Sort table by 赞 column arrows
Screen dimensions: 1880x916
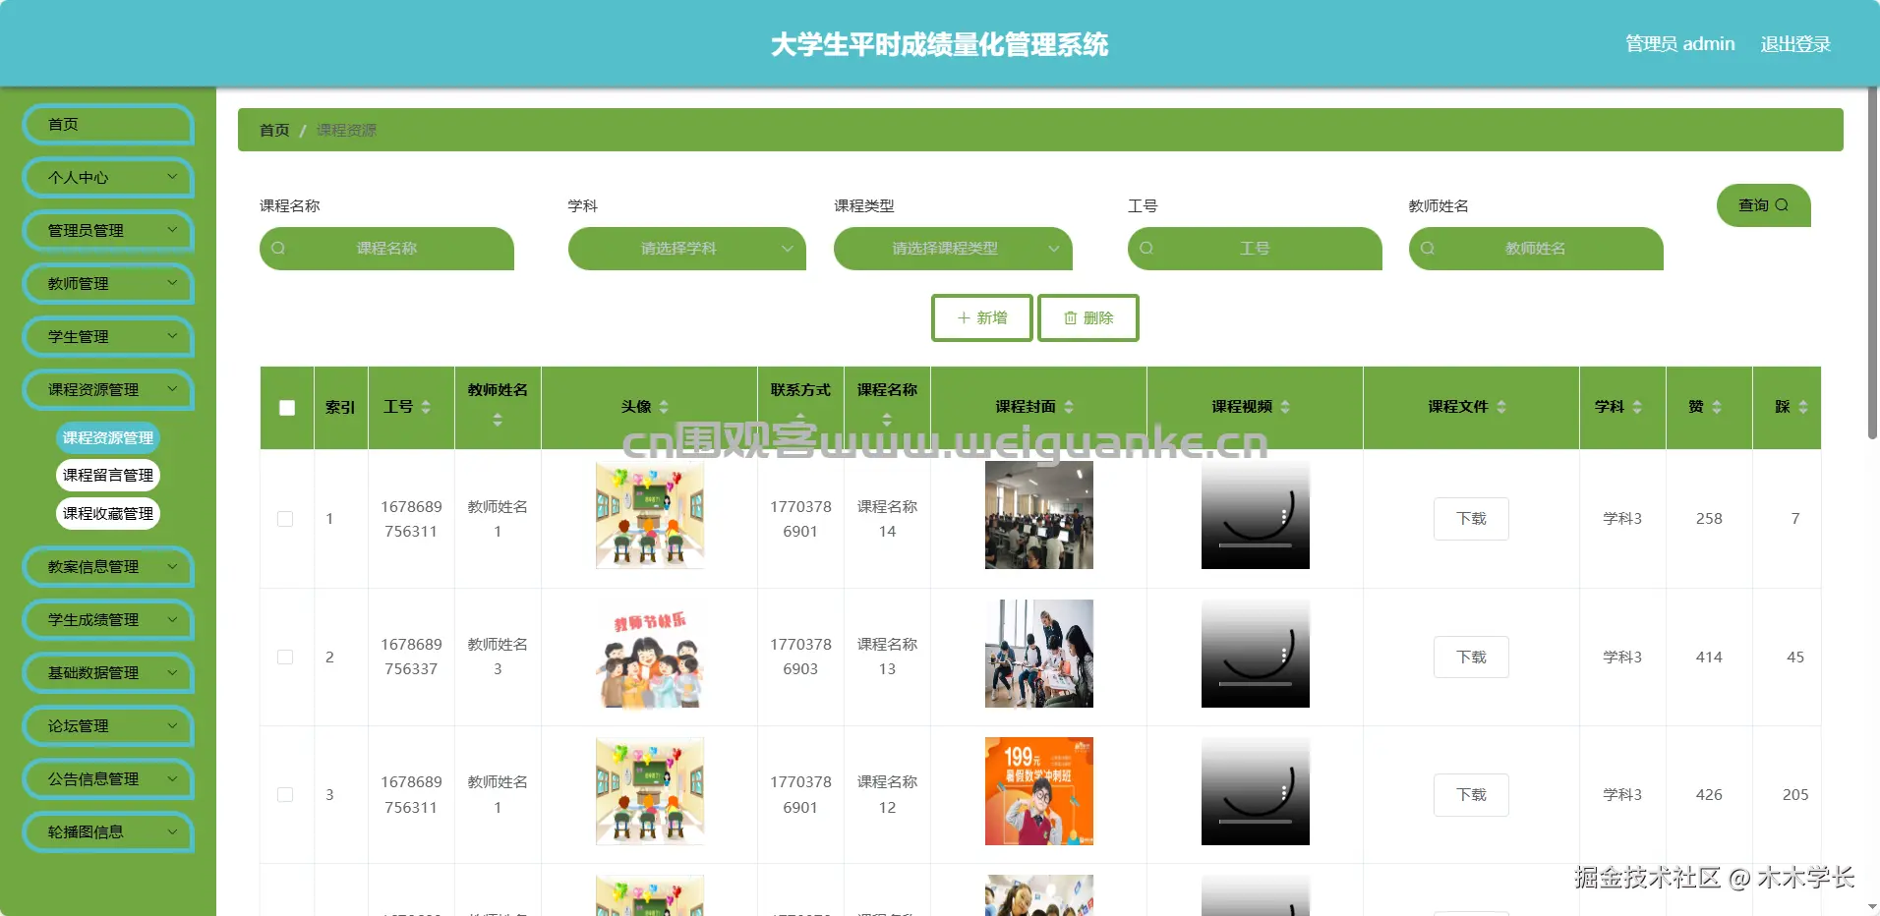tap(1717, 407)
